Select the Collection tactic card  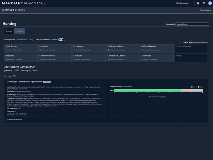pyautogui.click(x=89, y=58)
